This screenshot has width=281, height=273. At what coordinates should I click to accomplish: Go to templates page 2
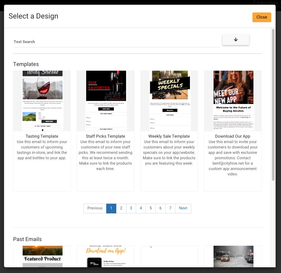[x=121, y=208]
